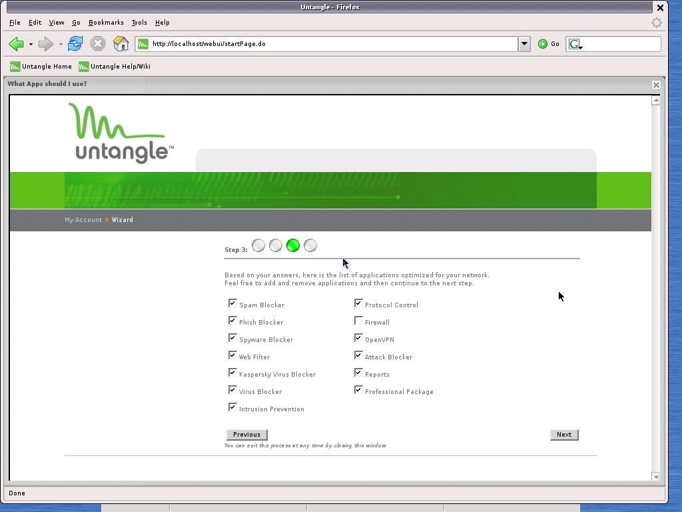682x512 pixels.
Task: Select the fourth wizard step circle
Action: 310,245
